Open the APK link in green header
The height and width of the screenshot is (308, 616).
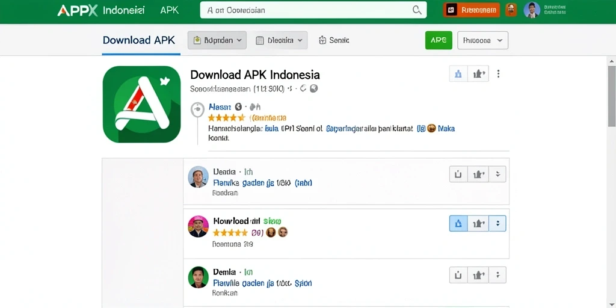169,10
